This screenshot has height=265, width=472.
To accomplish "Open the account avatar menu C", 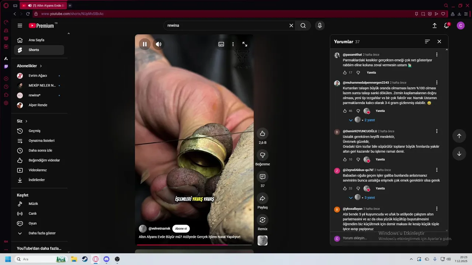I will 461,25.
